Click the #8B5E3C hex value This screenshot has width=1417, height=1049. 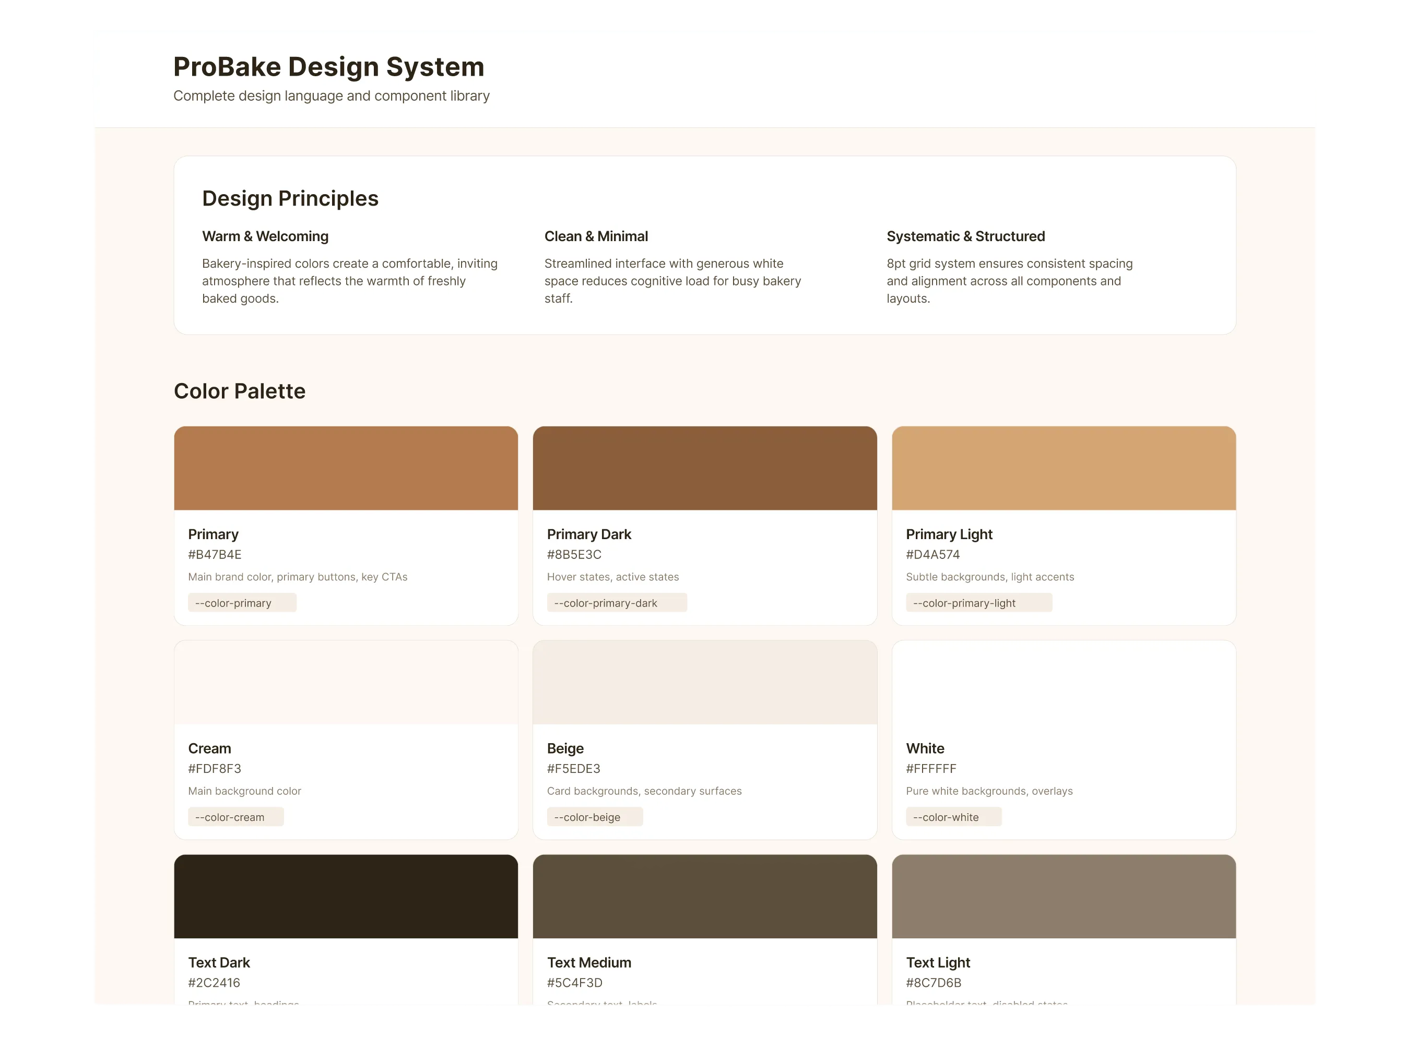574,554
